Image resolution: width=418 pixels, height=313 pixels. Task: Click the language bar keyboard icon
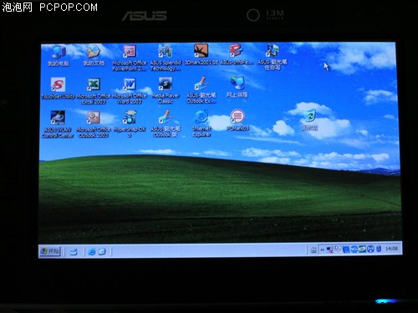(313, 250)
